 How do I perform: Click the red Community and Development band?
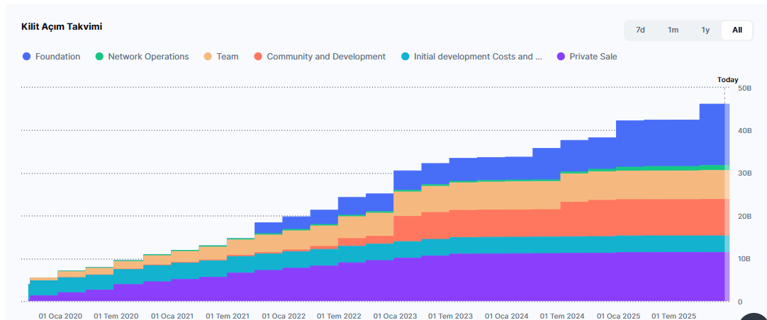(496, 223)
